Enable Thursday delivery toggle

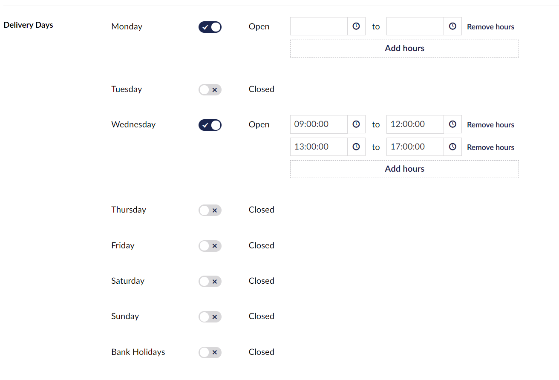210,210
